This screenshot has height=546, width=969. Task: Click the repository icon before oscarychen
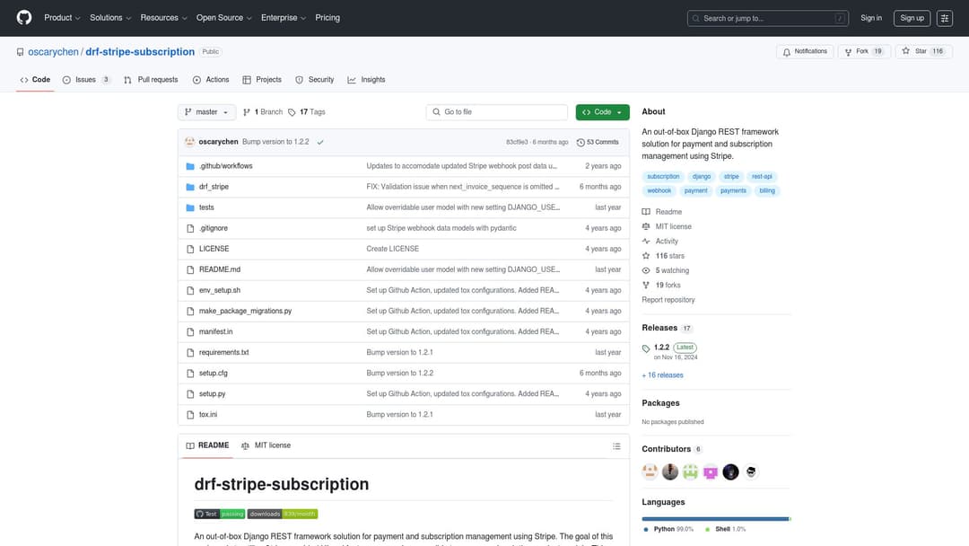pyautogui.click(x=21, y=52)
